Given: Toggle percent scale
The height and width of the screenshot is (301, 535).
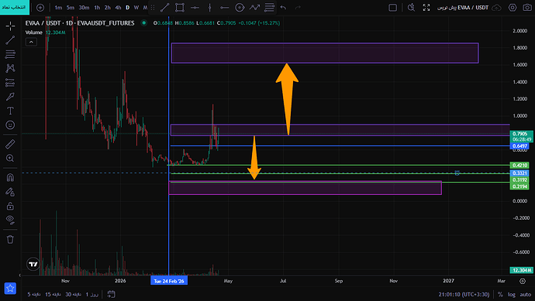Looking at the screenshot, I should (500, 294).
